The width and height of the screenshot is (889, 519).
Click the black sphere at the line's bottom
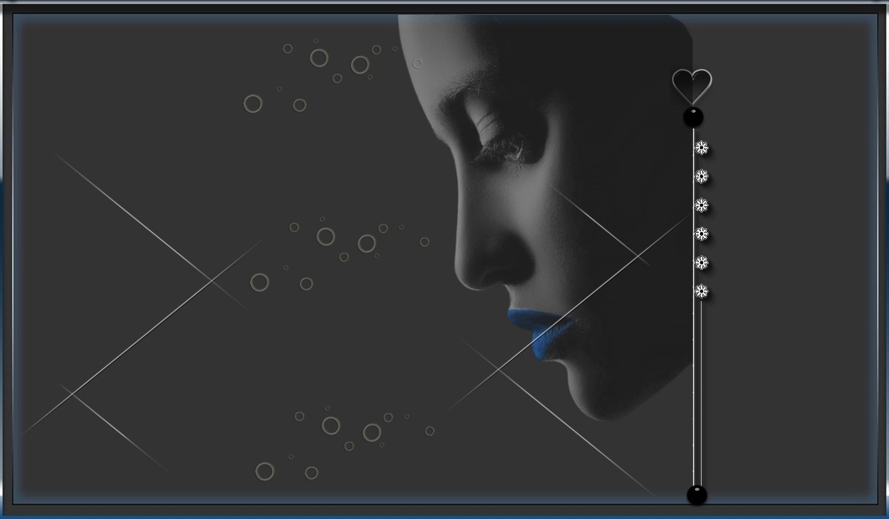coord(696,495)
